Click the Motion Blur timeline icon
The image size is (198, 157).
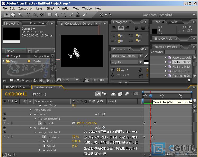coord(127,94)
